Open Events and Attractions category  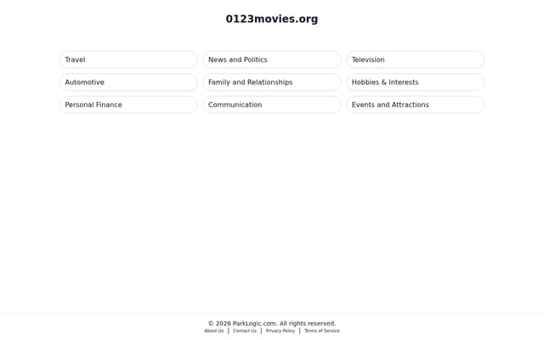tap(415, 105)
